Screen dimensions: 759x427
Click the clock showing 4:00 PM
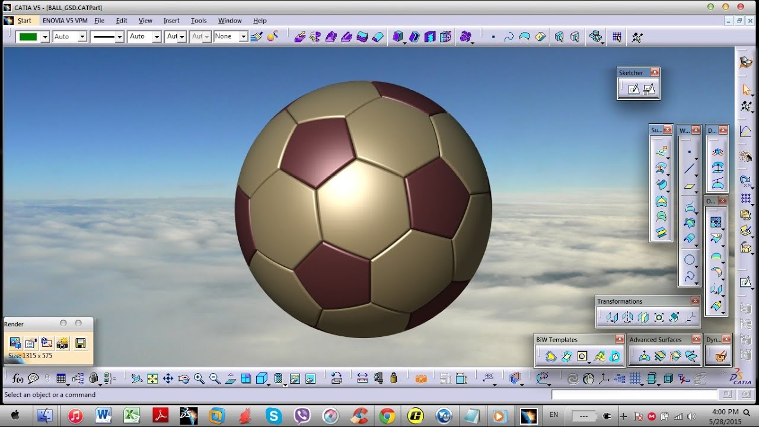(724, 412)
